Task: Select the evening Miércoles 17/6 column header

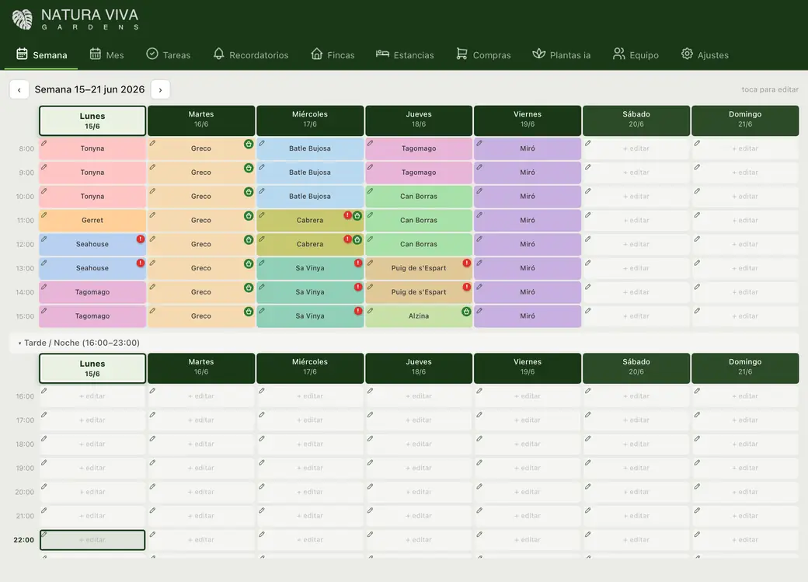Action: 310,368
